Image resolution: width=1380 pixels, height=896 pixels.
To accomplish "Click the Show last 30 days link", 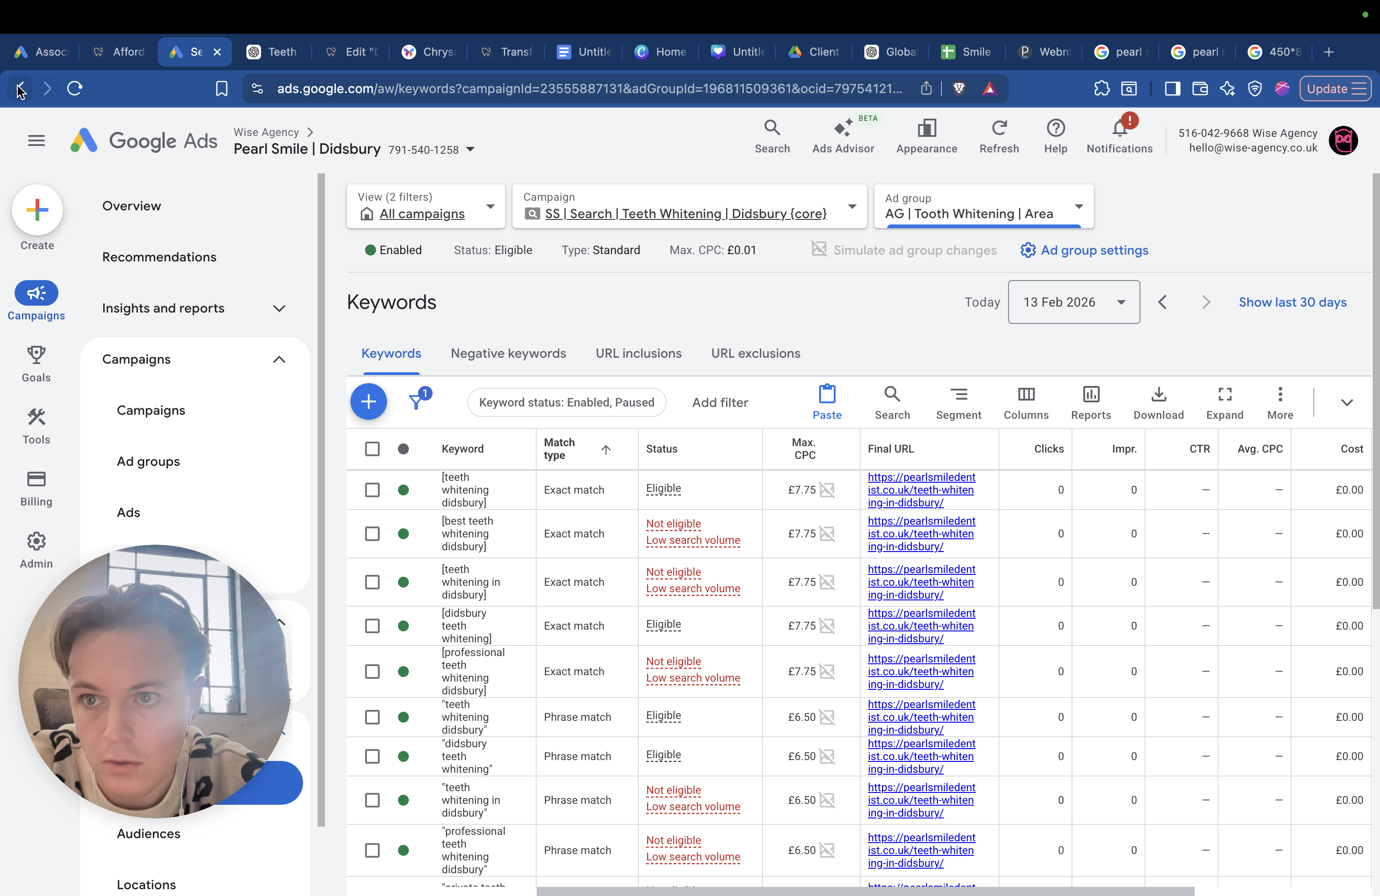I will point(1292,302).
